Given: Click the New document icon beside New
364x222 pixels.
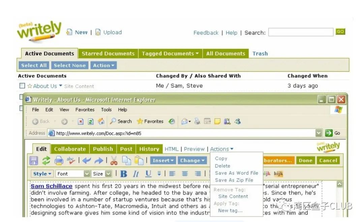Looking at the screenshot, I should click(x=69, y=32).
